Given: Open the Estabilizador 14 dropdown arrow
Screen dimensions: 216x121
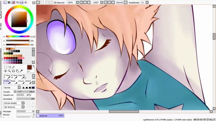Looking at the screenshot, I should (x=147, y=2).
